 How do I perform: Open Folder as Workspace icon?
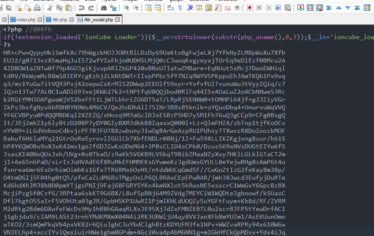228,8
